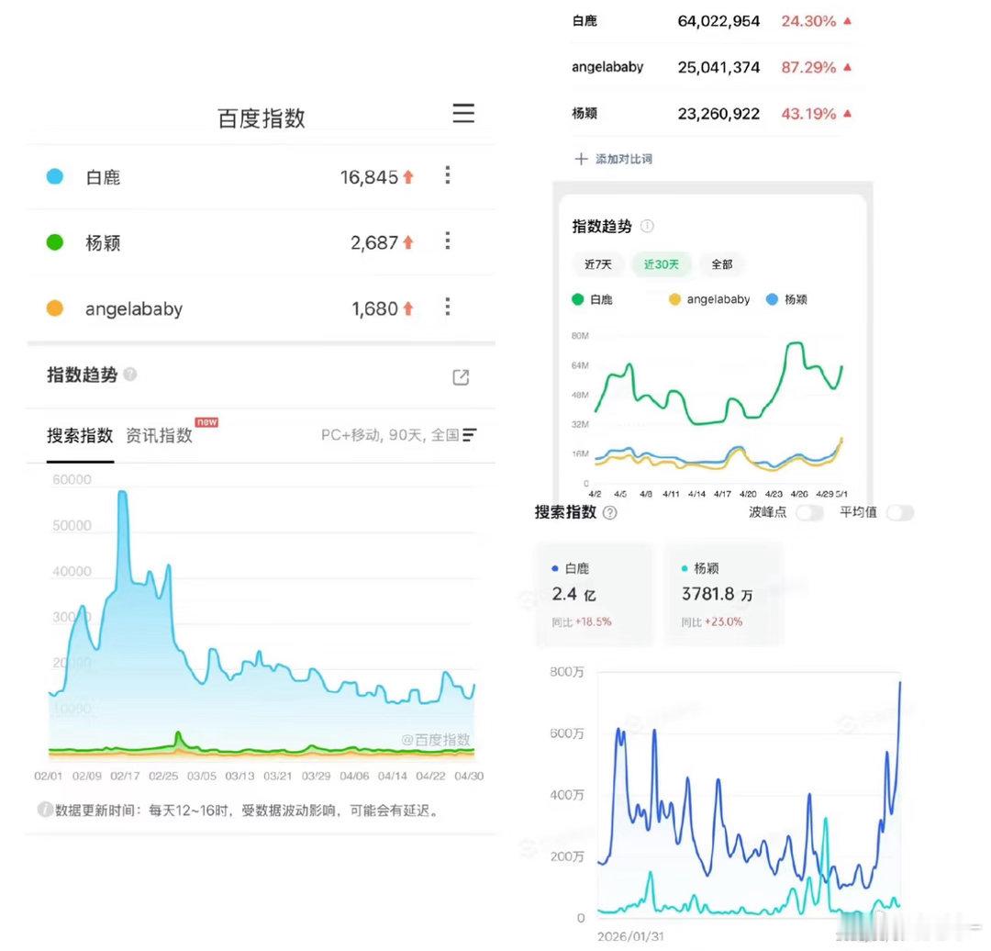The width and height of the screenshot is (991, 951).
Task: Select the 杨颖 3781.8万 card
Action: (x=724, y=594)
